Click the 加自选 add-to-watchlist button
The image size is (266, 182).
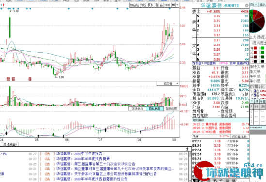(x=135, y=5)
